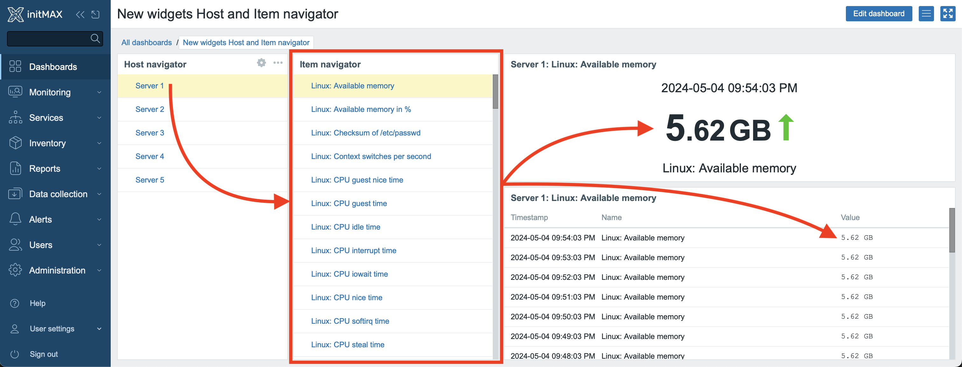Click the sidebar search magnifier icon
This screenshot has width=962, height=367.
[95, 38]
